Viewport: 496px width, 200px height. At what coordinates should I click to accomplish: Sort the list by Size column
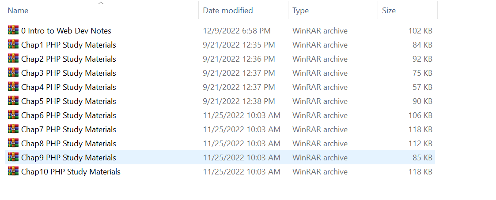click(x=389, y=11)
